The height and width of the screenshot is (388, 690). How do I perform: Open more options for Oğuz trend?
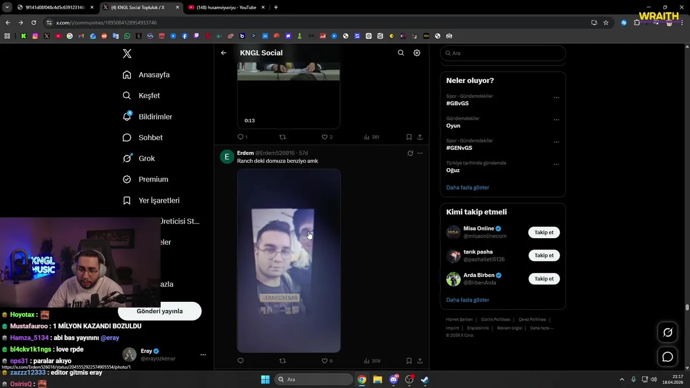(x=556, y=164)
